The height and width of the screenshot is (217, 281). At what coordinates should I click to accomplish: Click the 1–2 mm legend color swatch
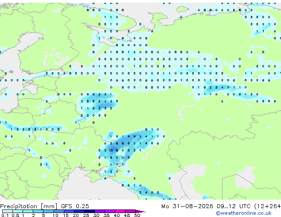pyautogui.click(x=28, y=211)
